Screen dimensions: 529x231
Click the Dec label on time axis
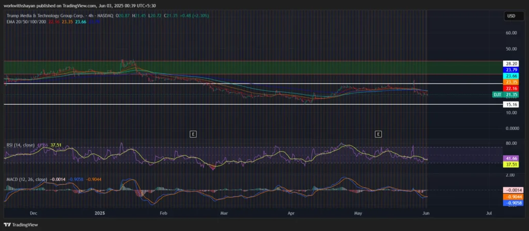(x=34, y=213)
